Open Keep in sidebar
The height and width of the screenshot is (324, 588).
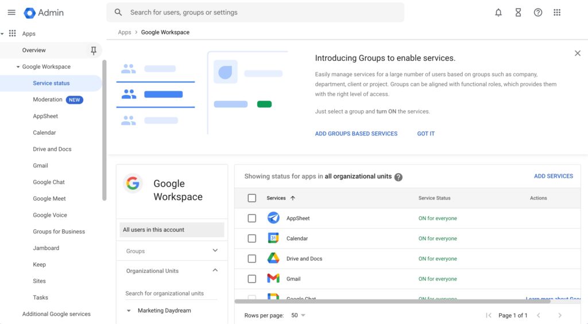coord(40,264)
